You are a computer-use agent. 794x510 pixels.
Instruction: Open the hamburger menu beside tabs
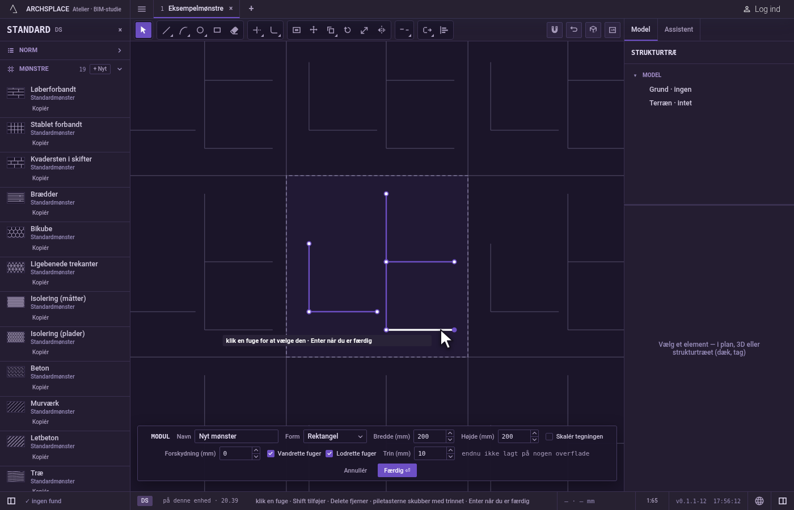[x=142, y=9]
